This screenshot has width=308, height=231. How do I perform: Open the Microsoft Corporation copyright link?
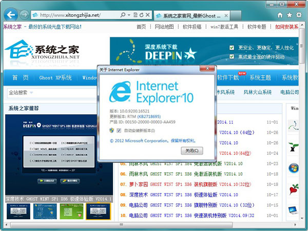click(x=152, y=141)
